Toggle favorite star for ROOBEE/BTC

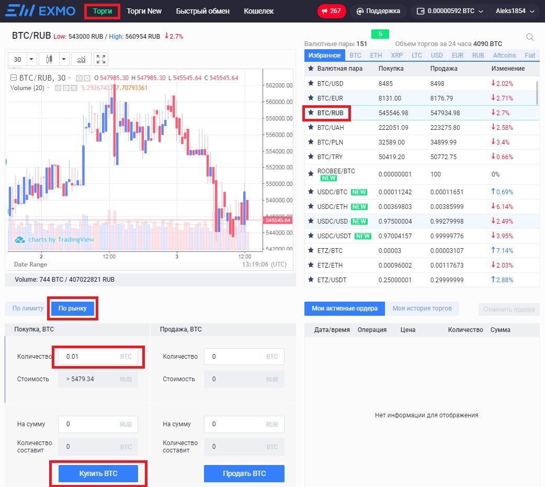tap(311, 173)
